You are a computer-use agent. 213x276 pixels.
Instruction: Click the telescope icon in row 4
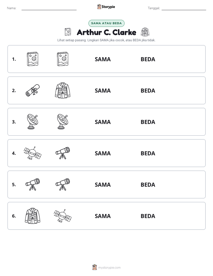[x=63, y=153]
